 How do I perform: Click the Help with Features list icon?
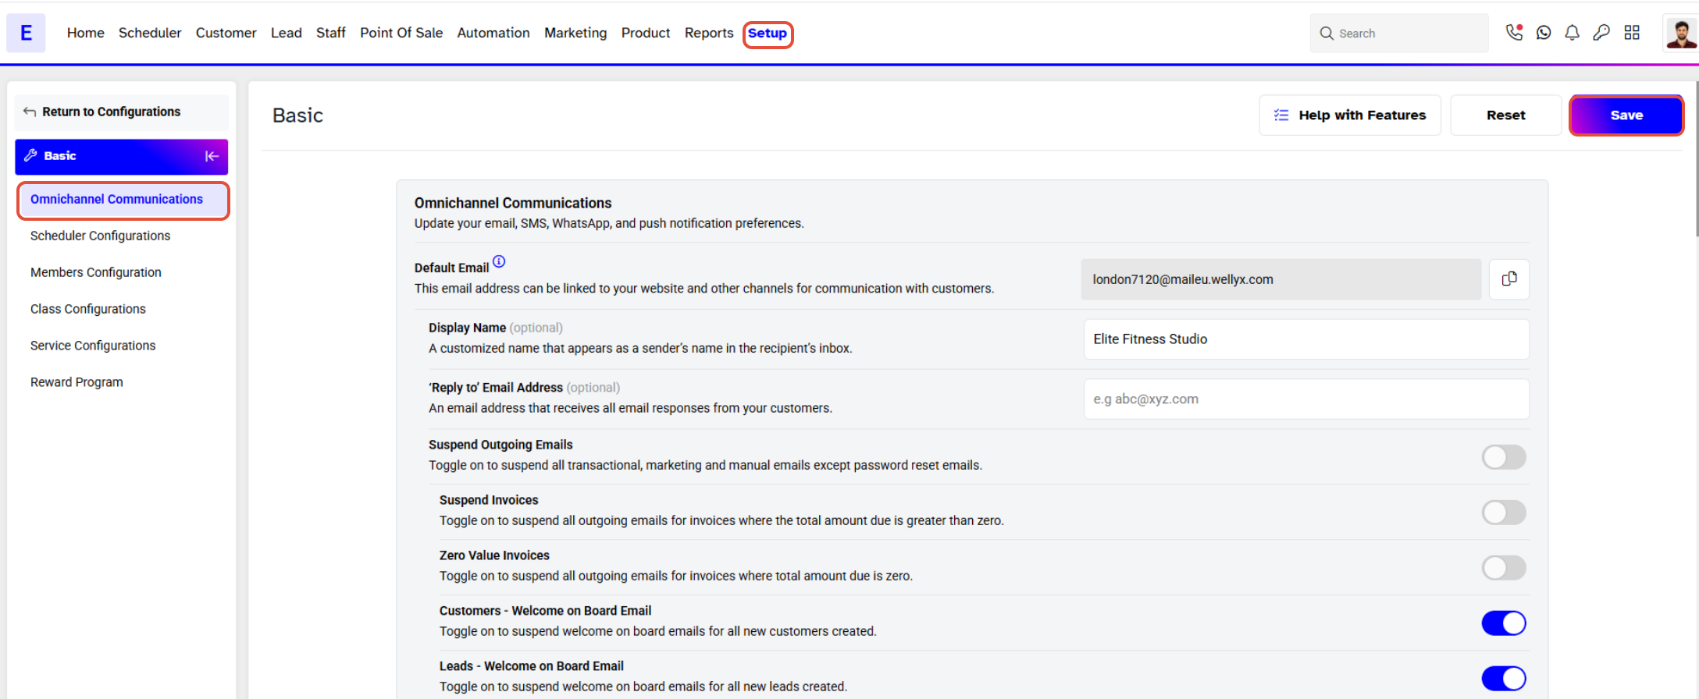(x=1281, y=115)
